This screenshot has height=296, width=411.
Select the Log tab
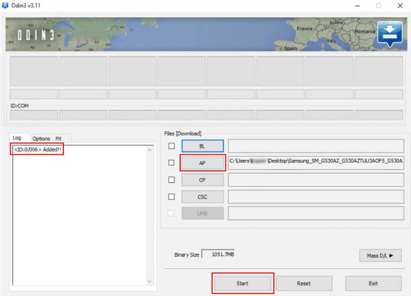click(x=17, y=139)
